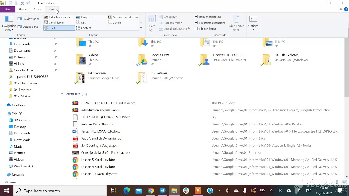Toggle the Preview pane button
349x196 pixels.
[29, 19]
